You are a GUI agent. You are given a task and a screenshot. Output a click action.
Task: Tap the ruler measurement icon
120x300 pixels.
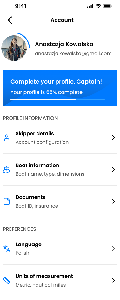(7, 281)
